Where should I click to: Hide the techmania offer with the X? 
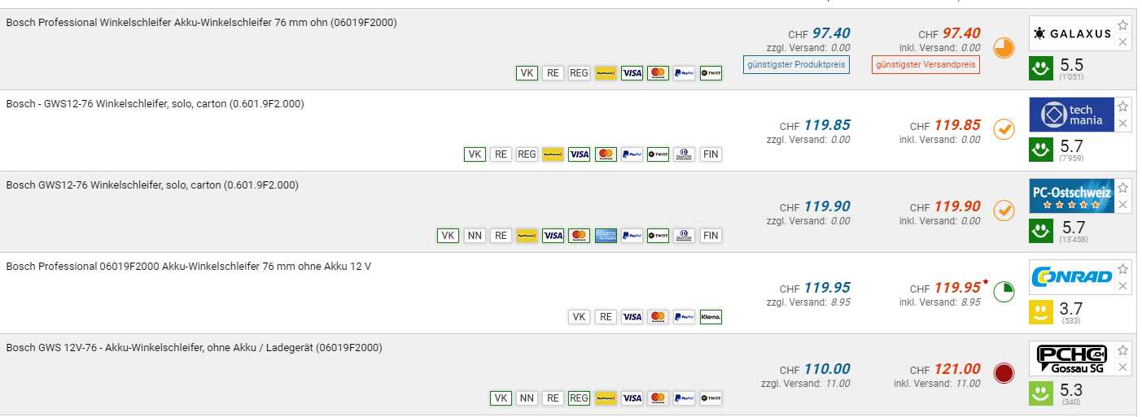tap(1123, 124)
